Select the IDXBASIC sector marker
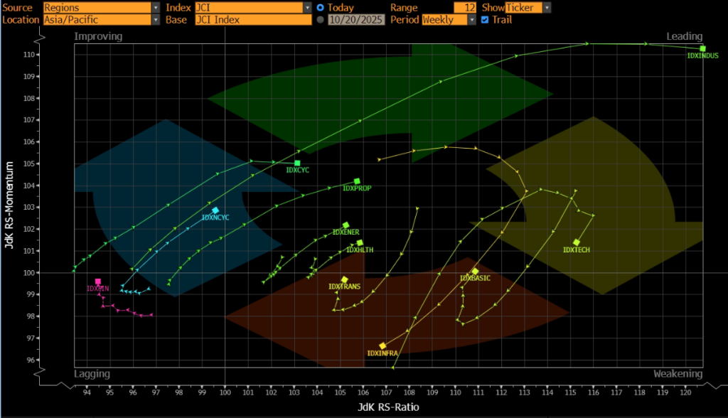 [475, 272]
